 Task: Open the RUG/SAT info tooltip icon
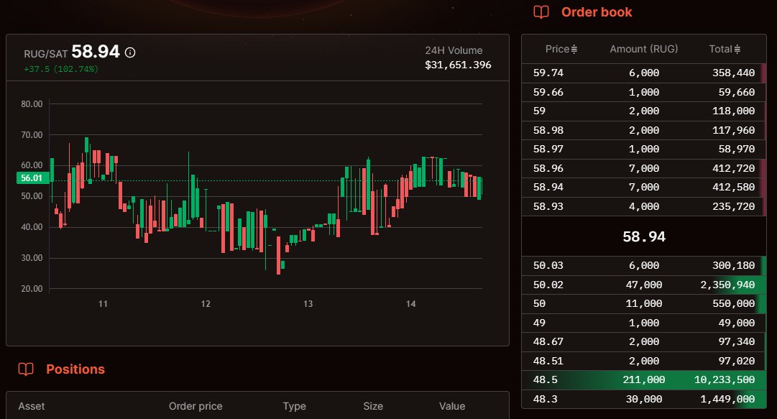click(x=129, y=51)
